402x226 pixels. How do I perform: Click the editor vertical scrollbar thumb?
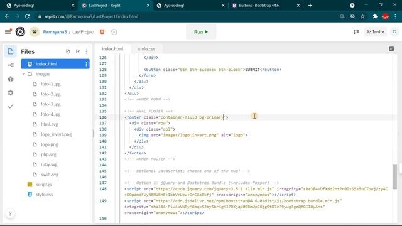[x=394, y=177]
